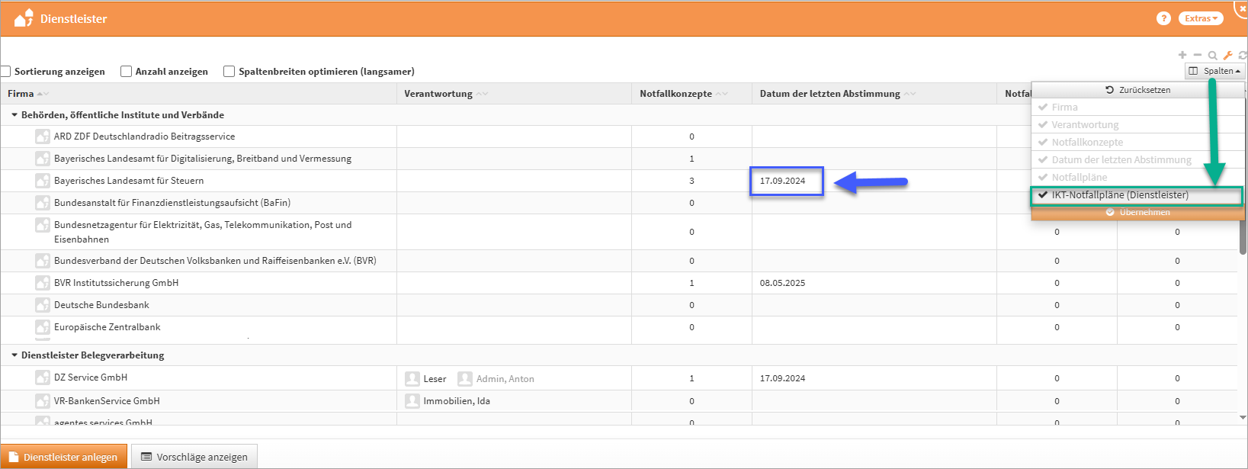Click the help question mark icon

(1163, 18)
